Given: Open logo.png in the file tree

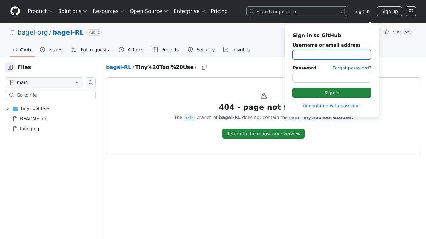Looking at the screenshot, I should click(x=30, y=129).
